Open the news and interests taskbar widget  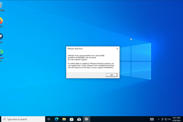pos(152,119)
